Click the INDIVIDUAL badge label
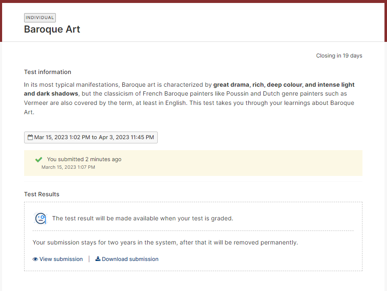The image size is (387, 291). coord(40,17)
